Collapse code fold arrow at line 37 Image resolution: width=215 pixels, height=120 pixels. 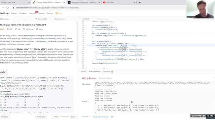[x=85, y=43]
